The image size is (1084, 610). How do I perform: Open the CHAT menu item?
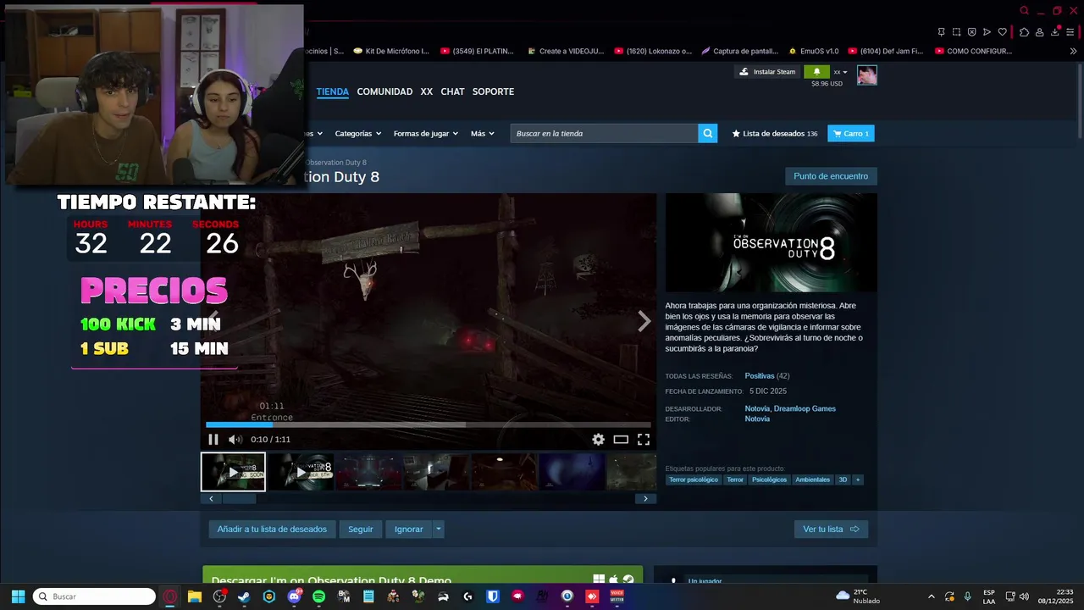452,91
